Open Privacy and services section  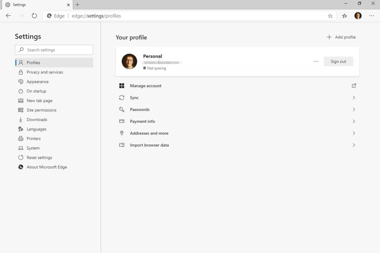pos(45,72)
